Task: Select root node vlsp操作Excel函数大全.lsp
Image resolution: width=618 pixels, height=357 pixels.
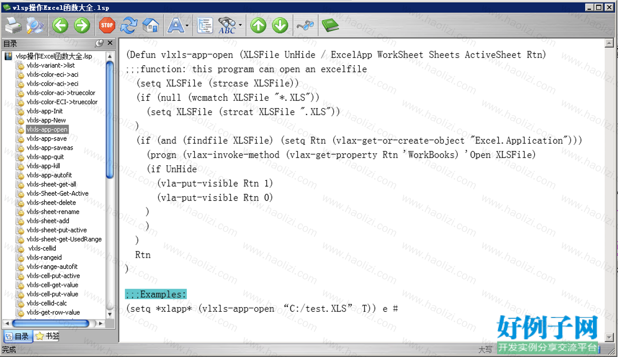Action: pyautogui.click(x=54, y=56)
